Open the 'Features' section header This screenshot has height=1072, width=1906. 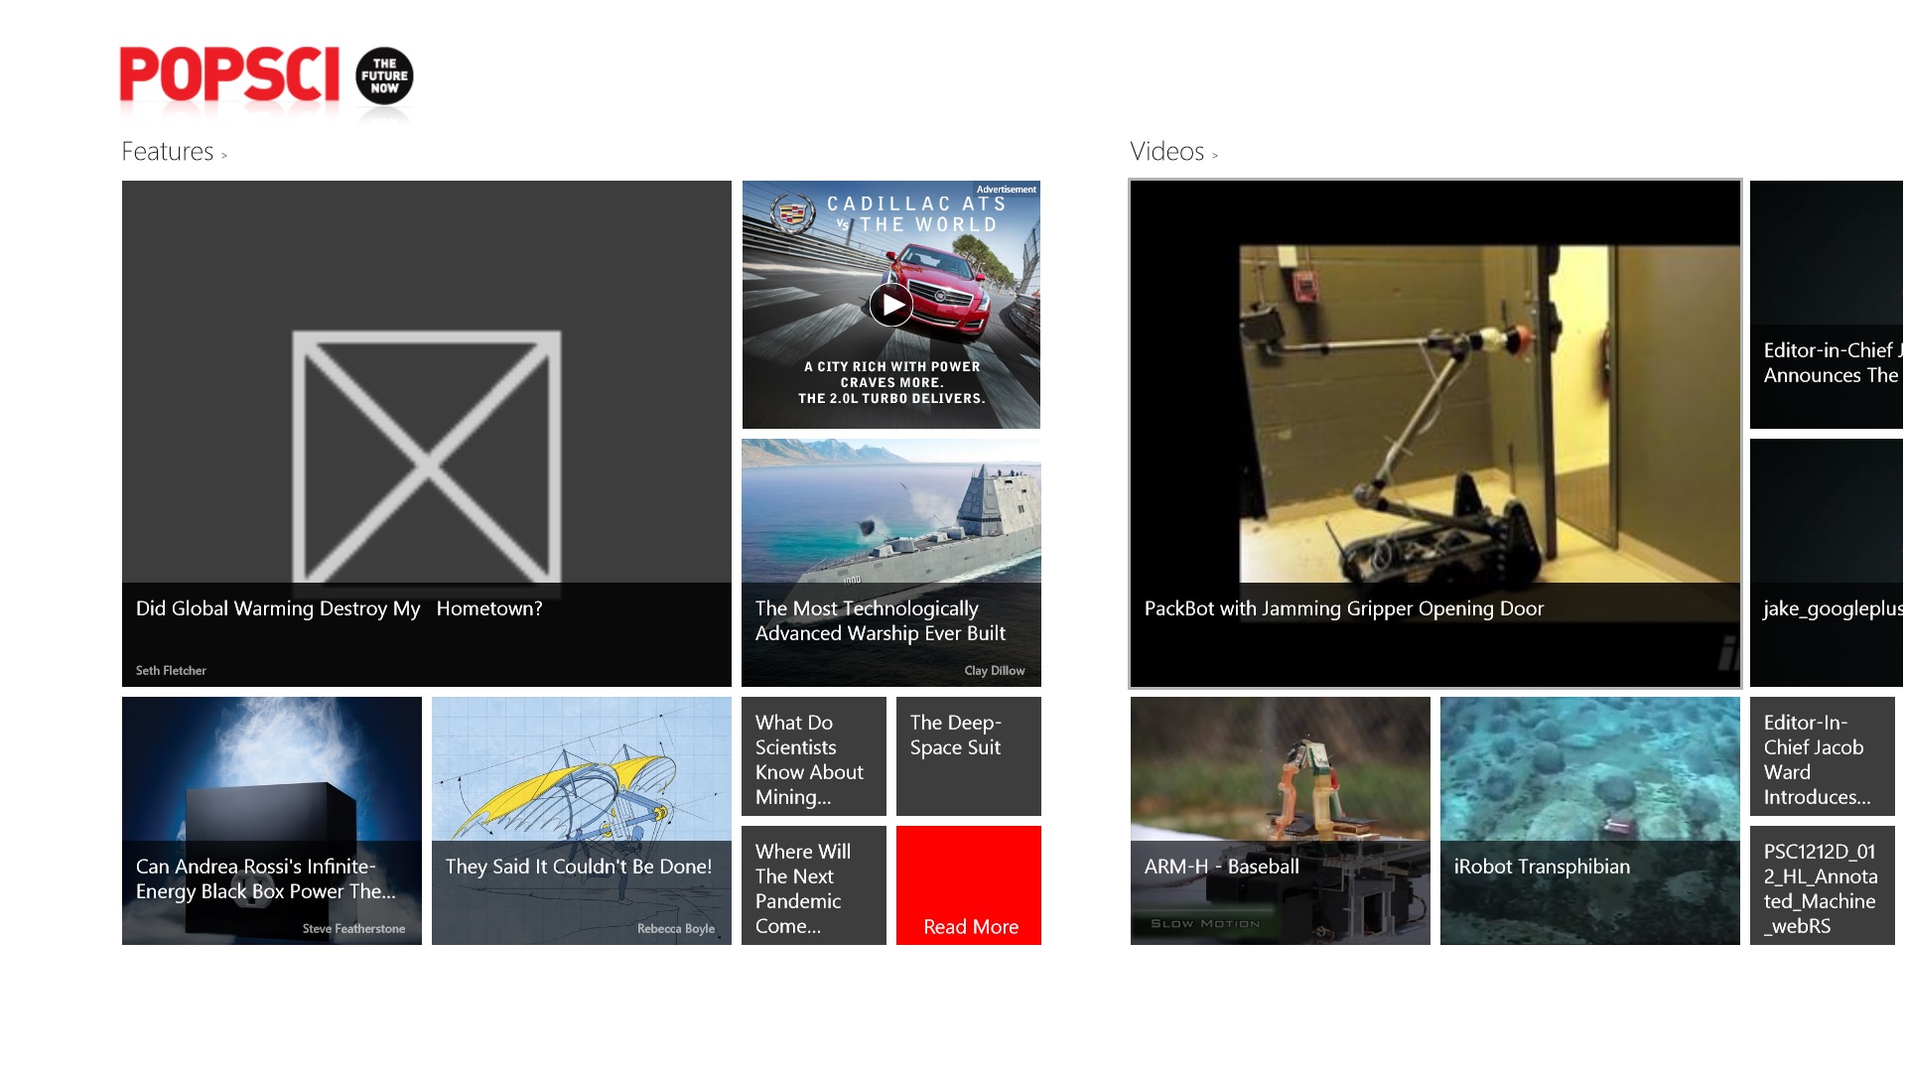coord(167,151)
